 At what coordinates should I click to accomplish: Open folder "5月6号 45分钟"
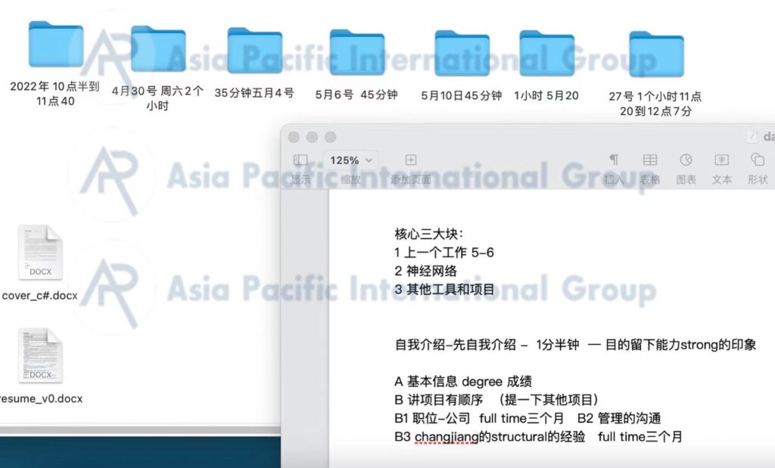tap(357, 52)
